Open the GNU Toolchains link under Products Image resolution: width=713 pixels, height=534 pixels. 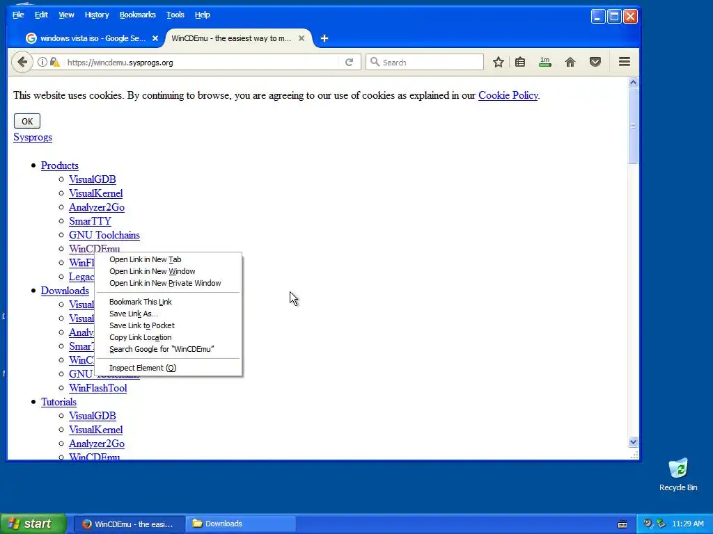click(x=104, y=235)
